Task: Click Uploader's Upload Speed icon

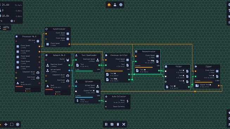Action: (98, 86)
